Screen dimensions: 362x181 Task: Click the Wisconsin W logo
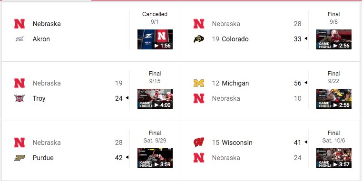(199, 143)
